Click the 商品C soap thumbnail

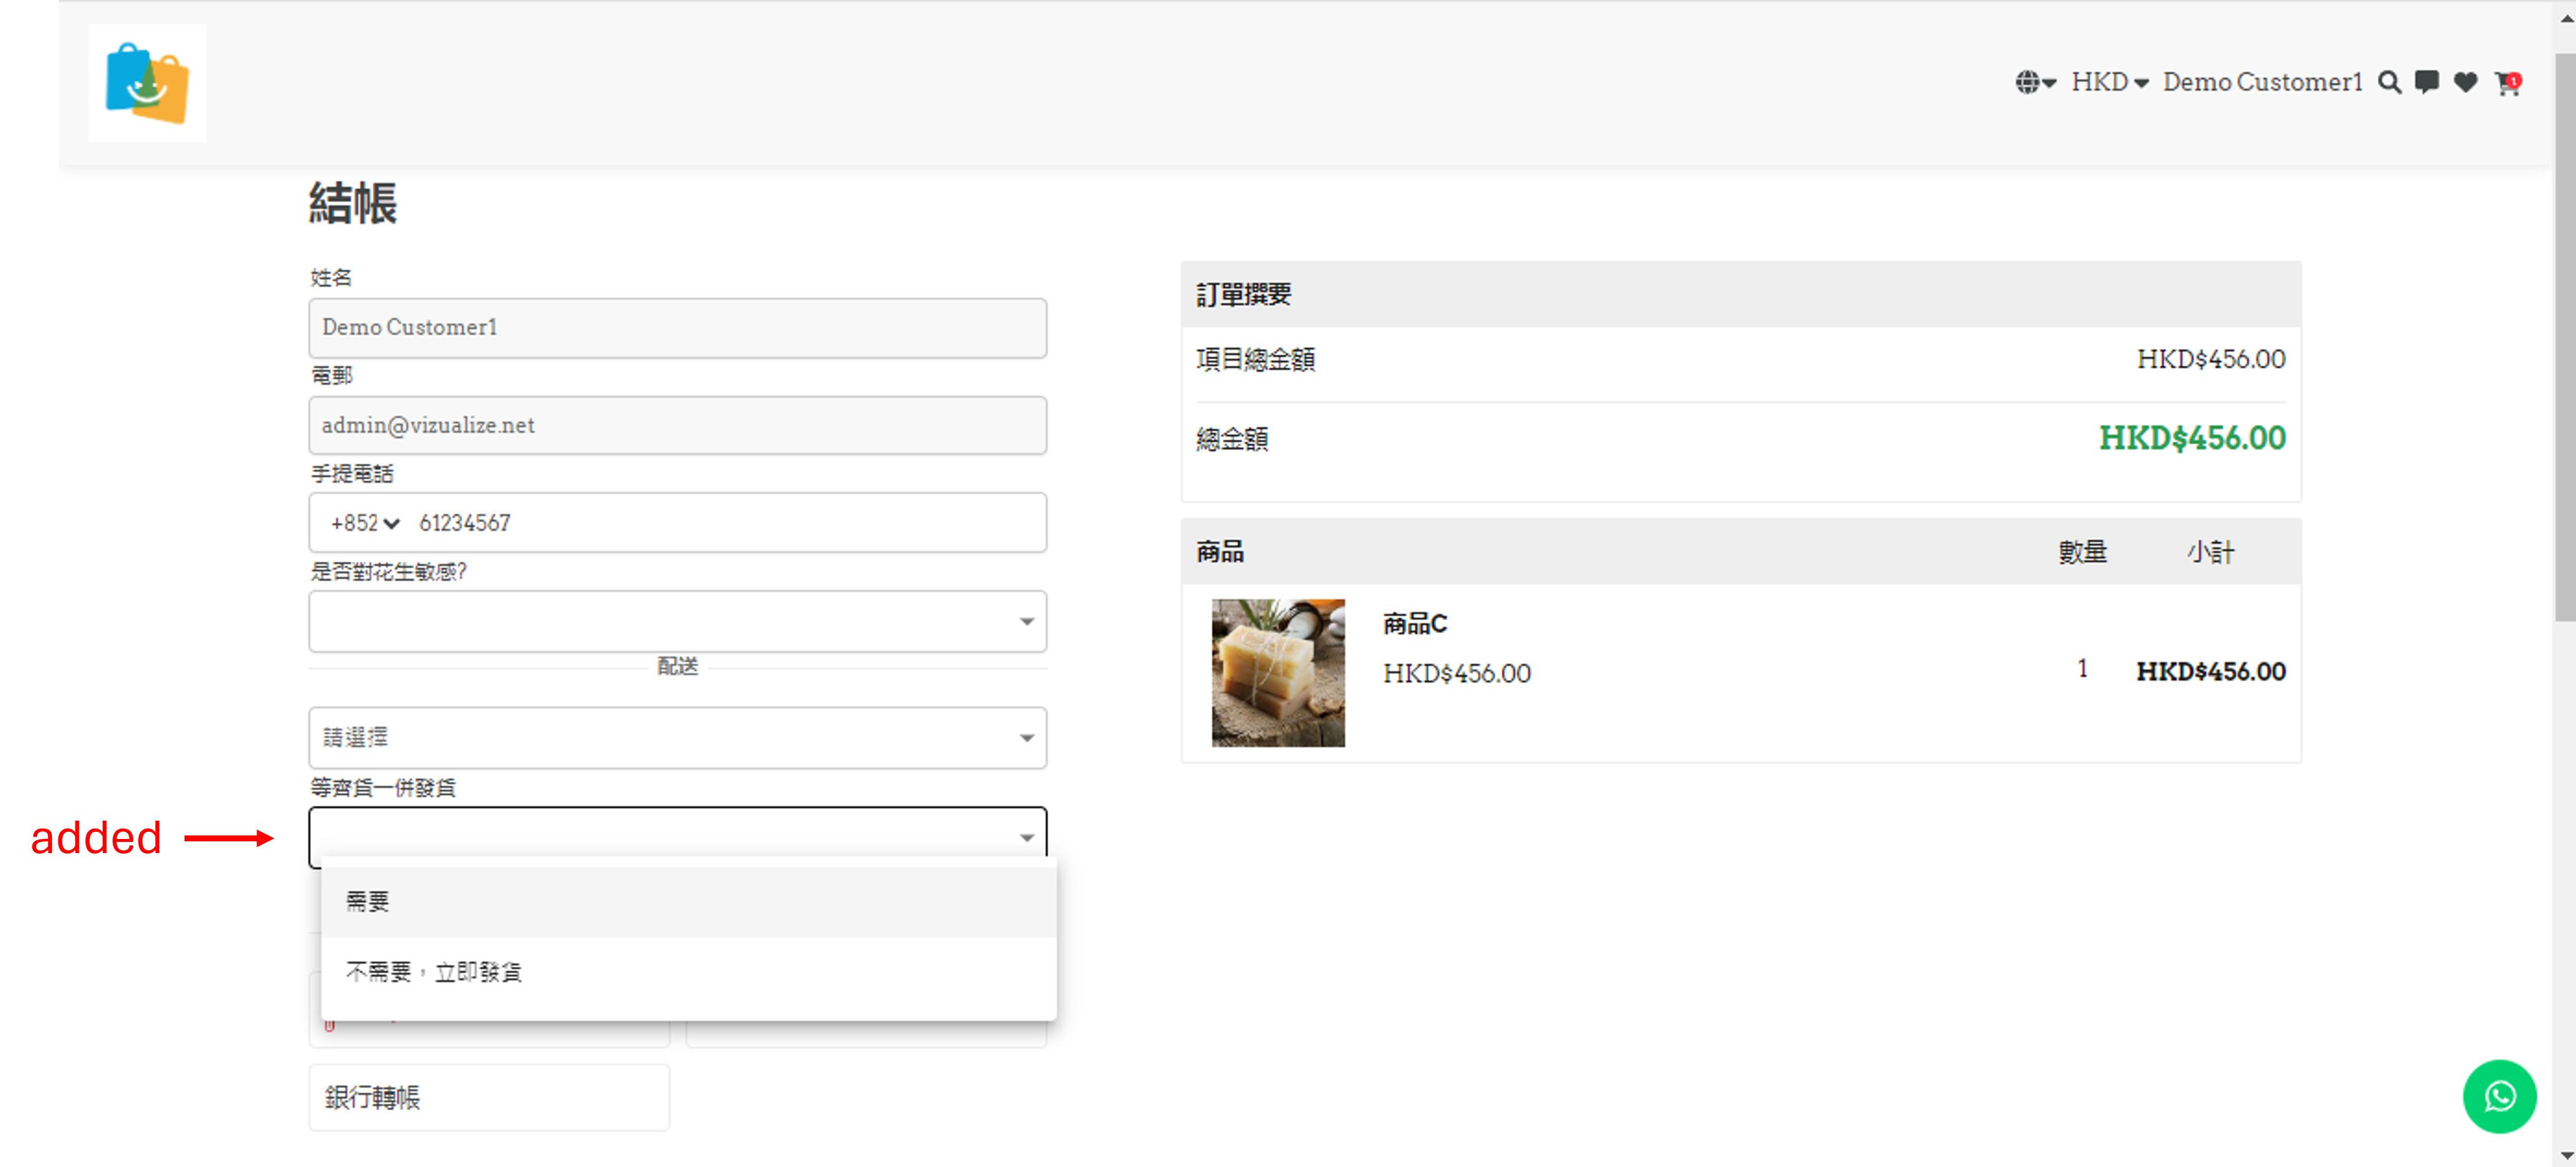[x=1277, y=673]
